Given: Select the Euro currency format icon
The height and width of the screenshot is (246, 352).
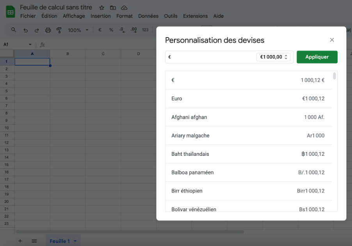Looking at the screenshot, I should [x=100, y=30].
